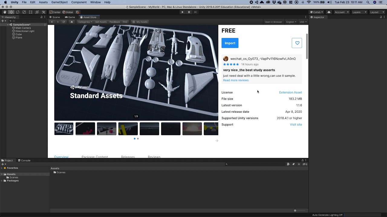Open Collab dropdown
The image size is (387, 217).
click(x=316, y=12)
